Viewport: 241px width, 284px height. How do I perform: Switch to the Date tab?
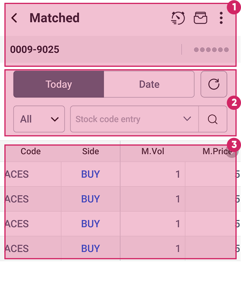[x=149, y=84]
